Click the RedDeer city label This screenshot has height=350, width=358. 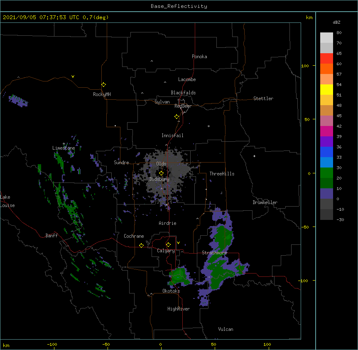tap(183, 106)
